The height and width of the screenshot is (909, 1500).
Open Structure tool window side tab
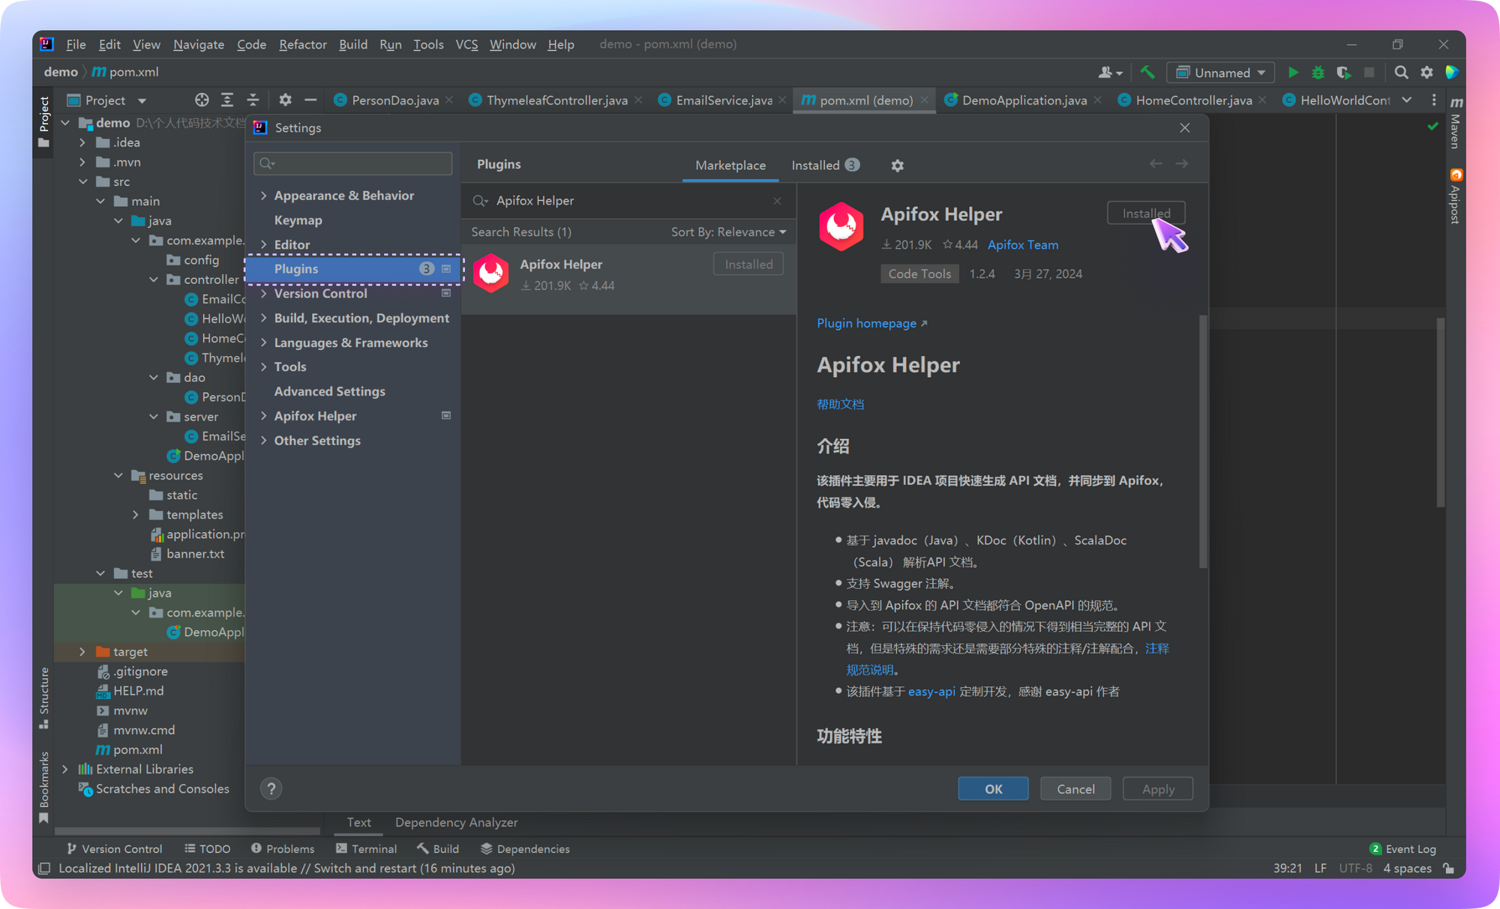tap(44, 697)
